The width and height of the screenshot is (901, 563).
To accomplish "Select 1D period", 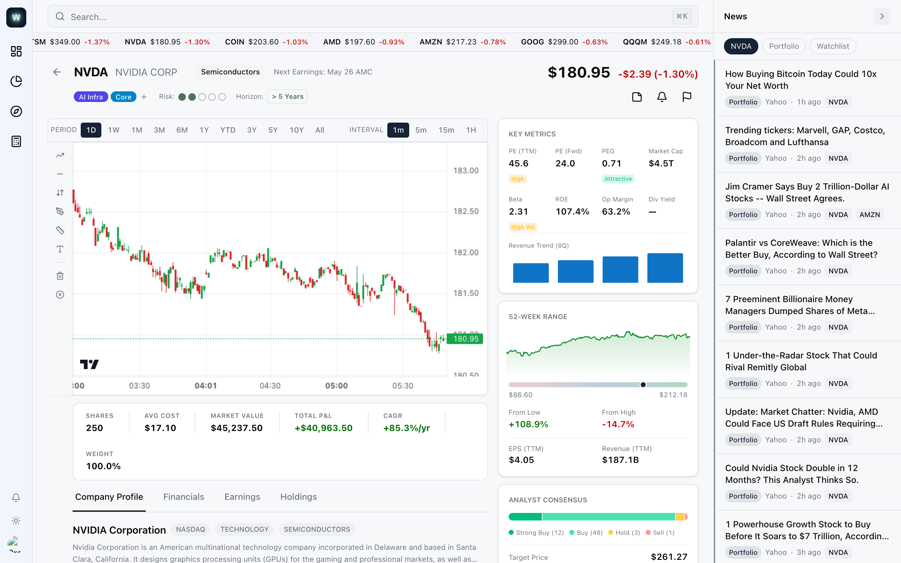I will pyautogui.click(x=91, y=130).
